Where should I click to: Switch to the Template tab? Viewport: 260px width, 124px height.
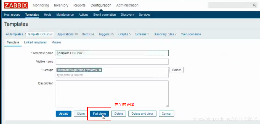pyautogui.click(x=13, y=42)
